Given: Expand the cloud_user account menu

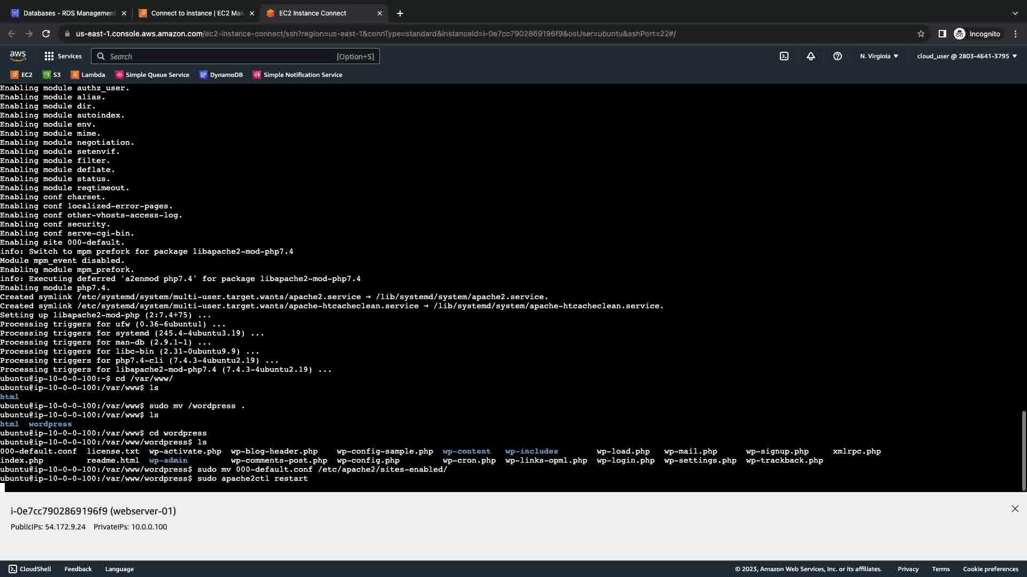Looking at the screenshot, I should 967,56.
